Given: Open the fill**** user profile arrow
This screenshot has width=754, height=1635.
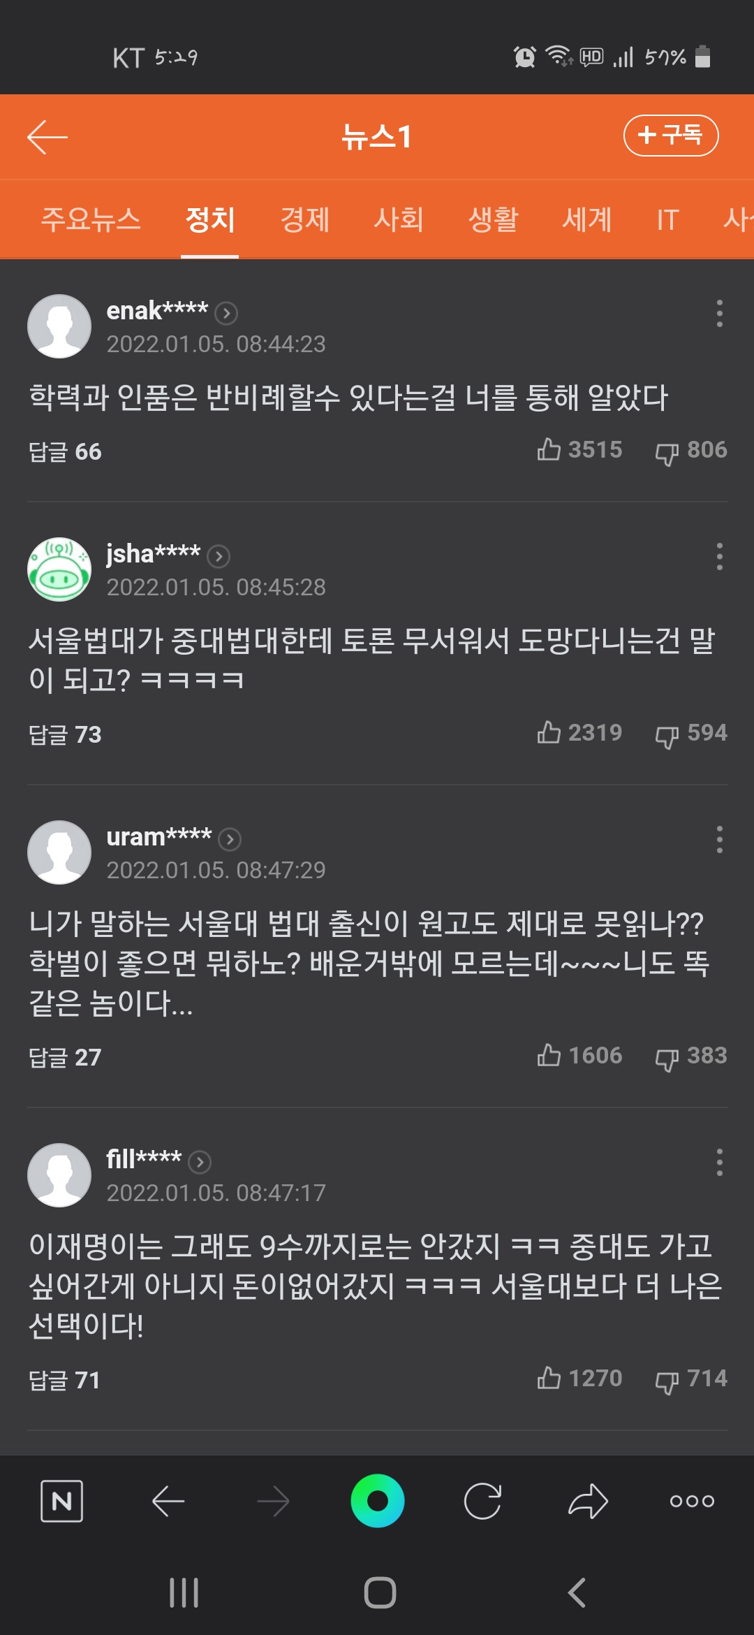Looking at the screenshot, I should (200, 1161).
